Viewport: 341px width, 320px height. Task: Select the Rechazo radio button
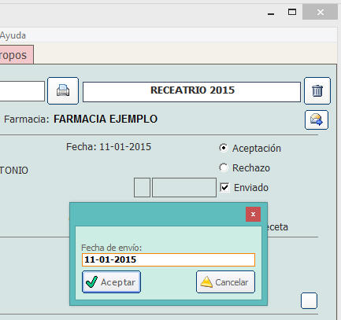pos(224,167)
